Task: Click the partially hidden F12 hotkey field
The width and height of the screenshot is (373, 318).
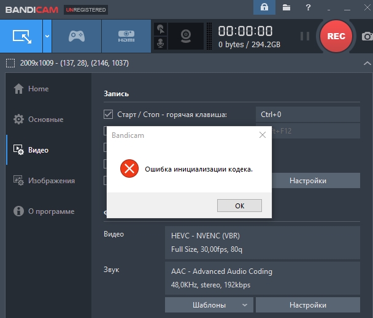Action: tap(316, 131)
